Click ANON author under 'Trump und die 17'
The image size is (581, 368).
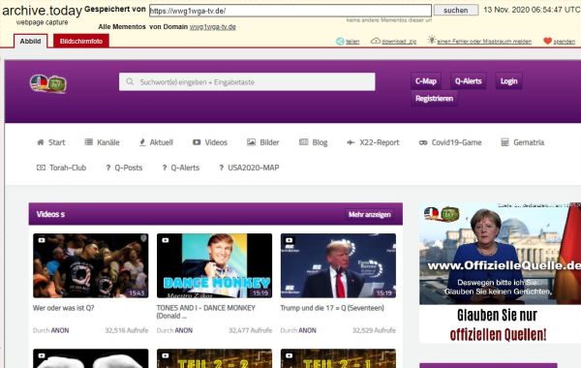coord(307,330)
